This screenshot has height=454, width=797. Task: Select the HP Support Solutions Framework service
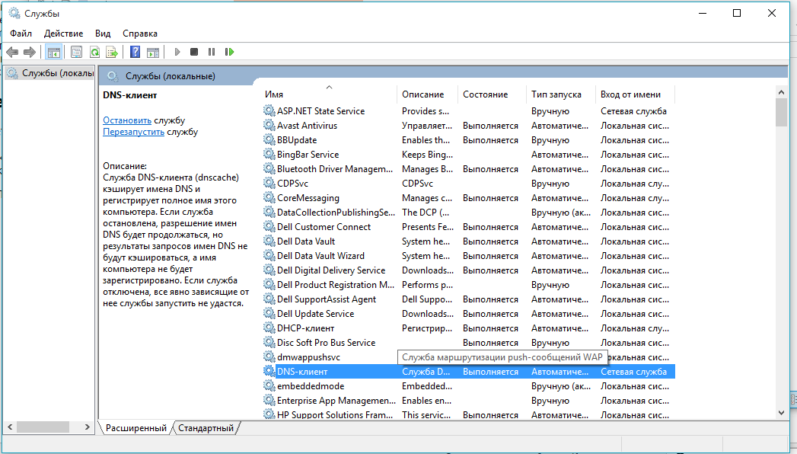[x=335, y=415]
